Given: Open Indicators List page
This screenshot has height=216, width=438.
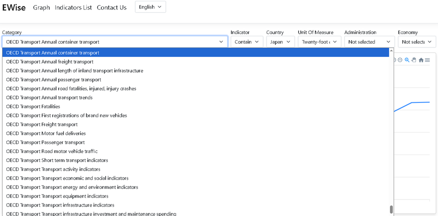Looking at the screenshot, I should pos(73,8).
